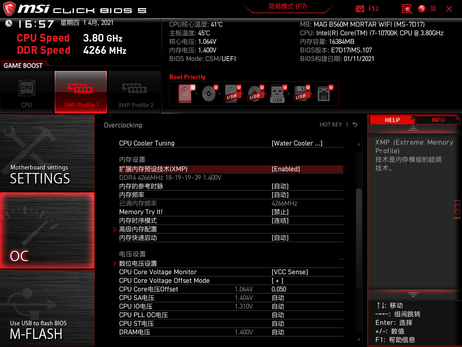Edit CPU IO voltage value field
This screenshot has width=462, height=347.
pyautogui.click(x=278, y=306)
